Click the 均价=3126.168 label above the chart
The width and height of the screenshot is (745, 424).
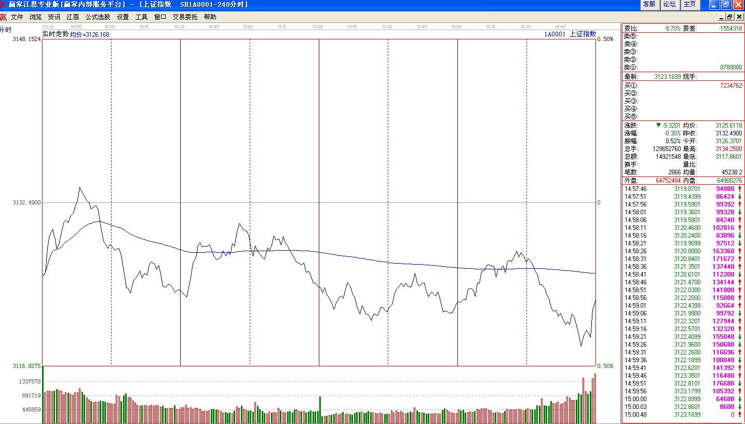tap(90, 34)
